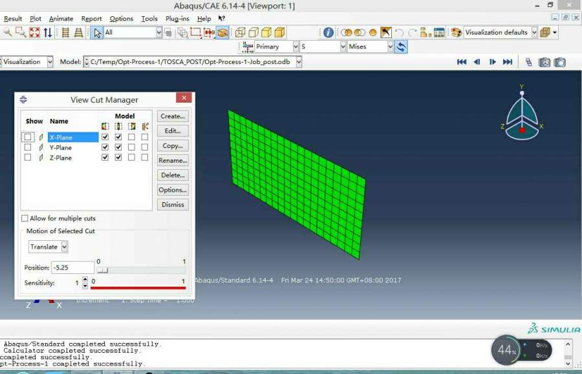This screenshot has height=374, width=582.
Task: Toggle Show checkbox for X-Plane
Action: point(27,137)
